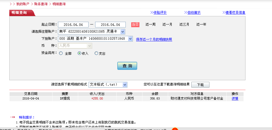Choose the 当日 quick date range
The height and width of the screenshot is (130, 272).
click(135, 24)
